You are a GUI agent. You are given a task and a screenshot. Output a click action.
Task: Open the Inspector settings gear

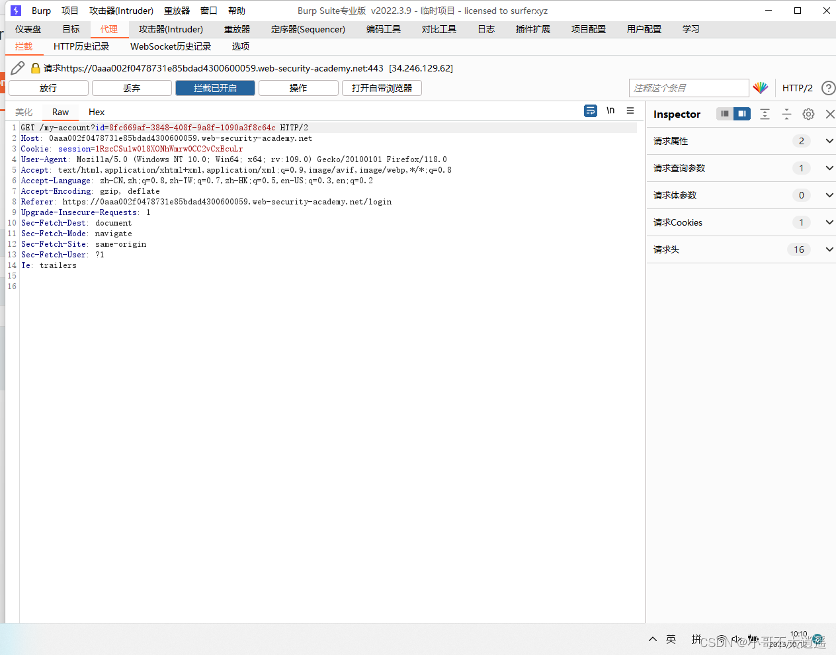pos(808,114)
